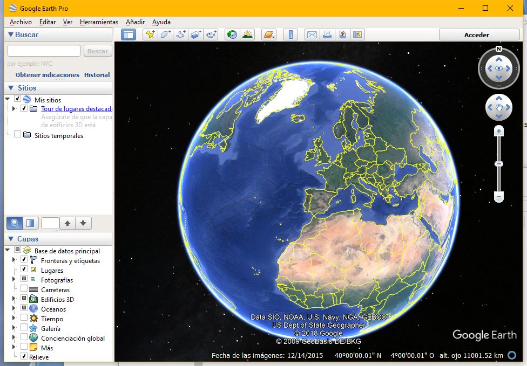Toggle the Edificios 3D layer checkbox
Image resolution: width=527 pixels, height=366 pixels.
[24, 298]
